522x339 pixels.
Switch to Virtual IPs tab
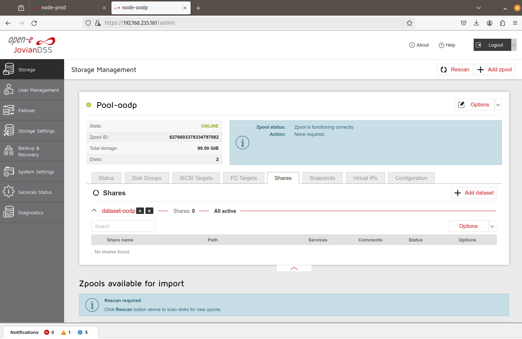click(x=365, y=178)
